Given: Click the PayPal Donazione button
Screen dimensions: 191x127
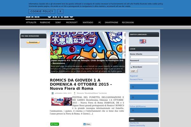Looking at the screenshot, I should point(33,42).
